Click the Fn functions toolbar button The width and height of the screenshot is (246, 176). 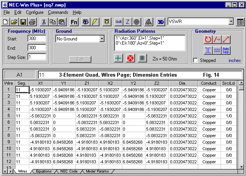click(x=74, y=22)
